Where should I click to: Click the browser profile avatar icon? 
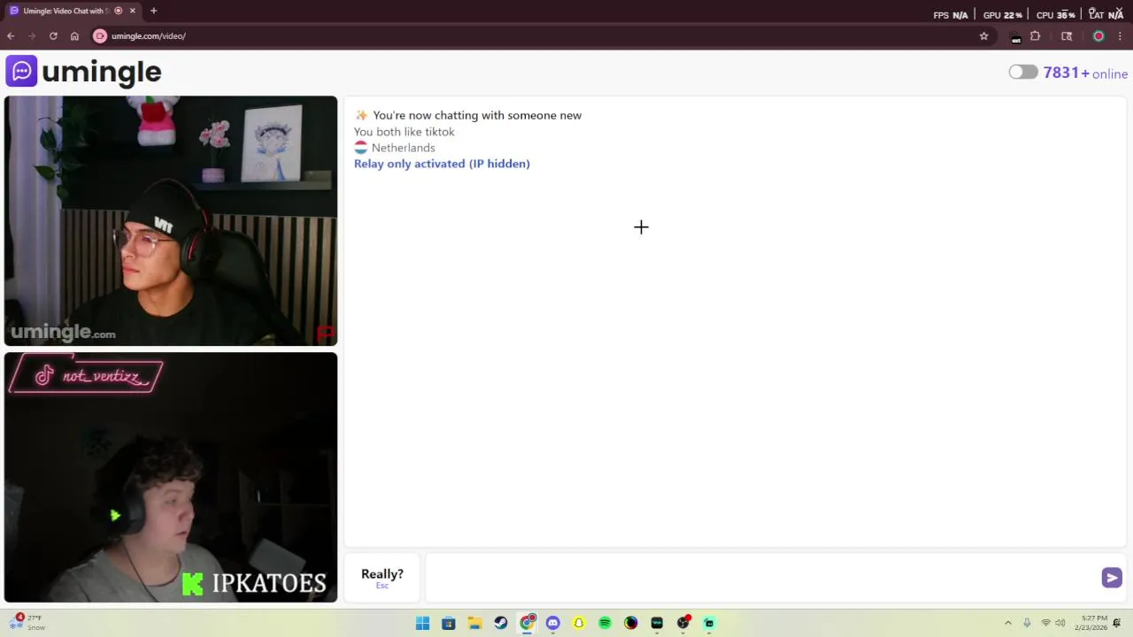(x=1098, y=36)
